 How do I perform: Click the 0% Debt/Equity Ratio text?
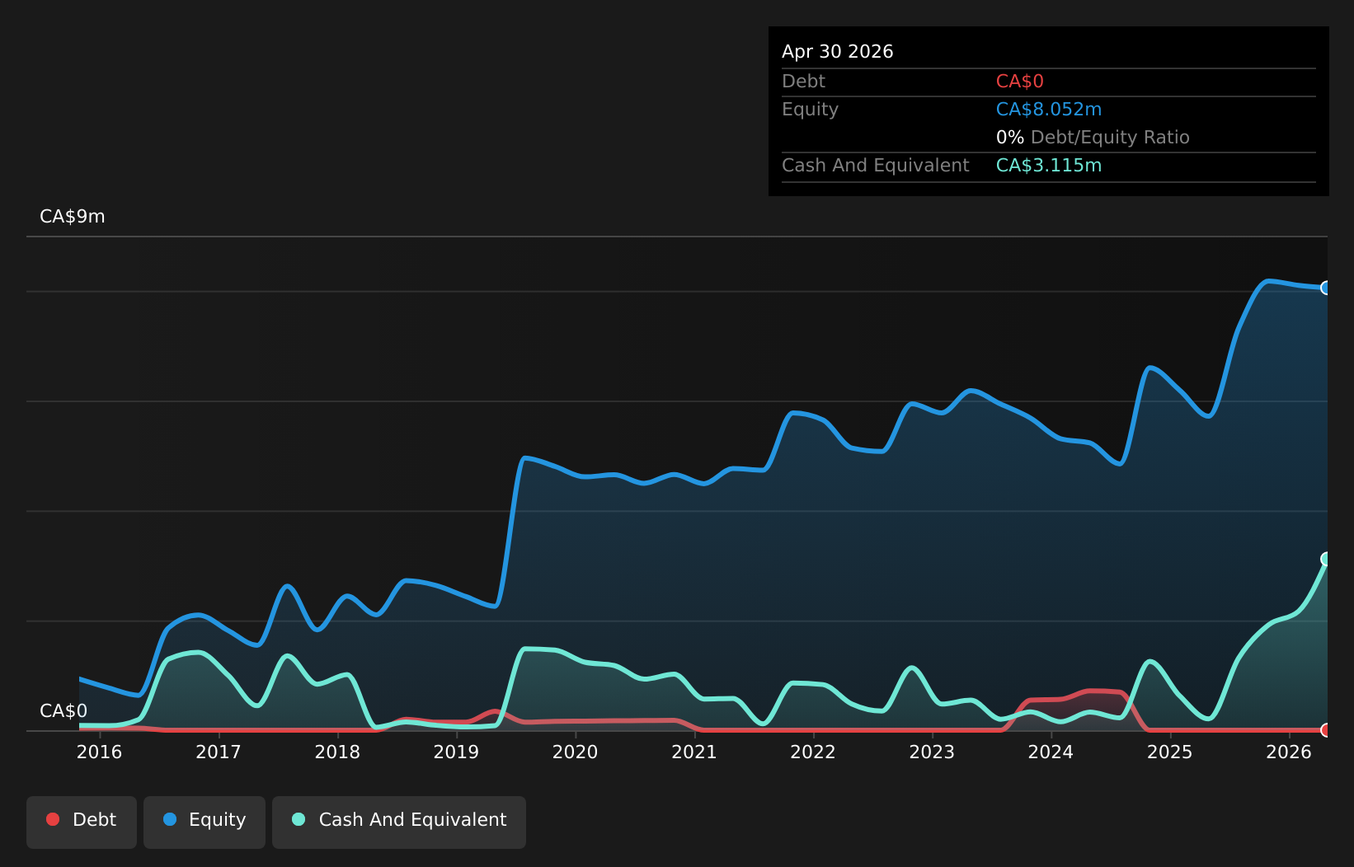[x=1093, y=138]
